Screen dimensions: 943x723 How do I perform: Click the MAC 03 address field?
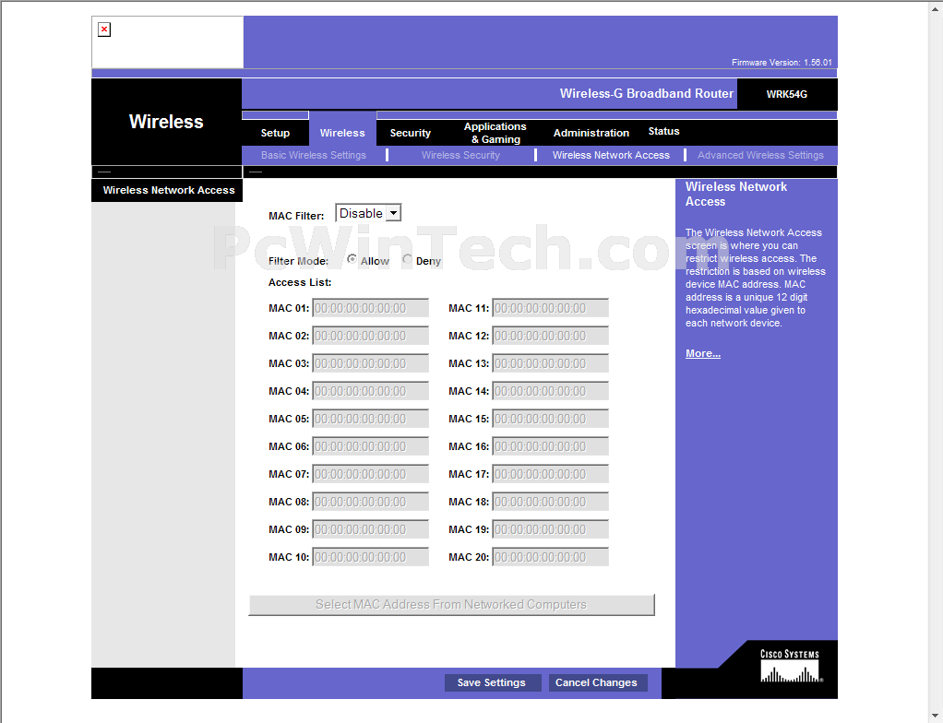click(x=371, y=363)
